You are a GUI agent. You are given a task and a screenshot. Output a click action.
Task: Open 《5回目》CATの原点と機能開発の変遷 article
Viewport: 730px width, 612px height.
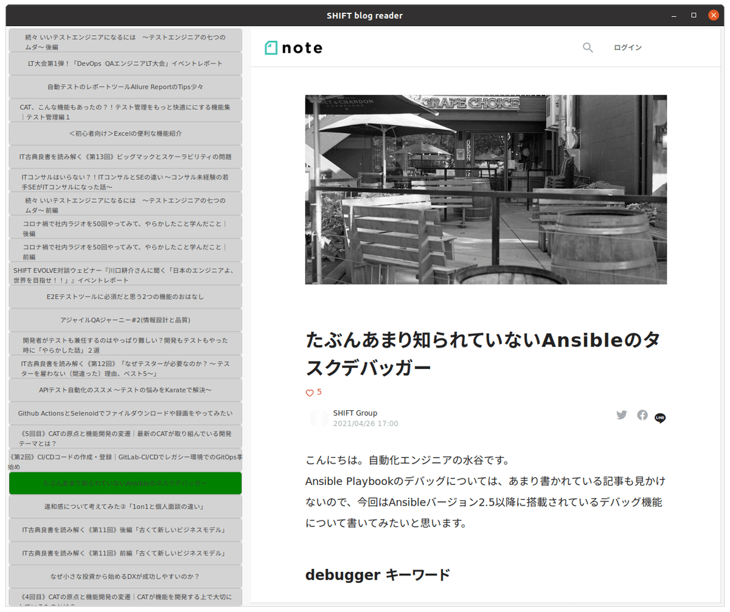(x=125, y=437)
